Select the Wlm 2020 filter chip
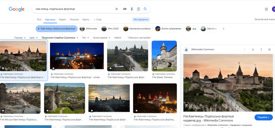 click(111, 29)
